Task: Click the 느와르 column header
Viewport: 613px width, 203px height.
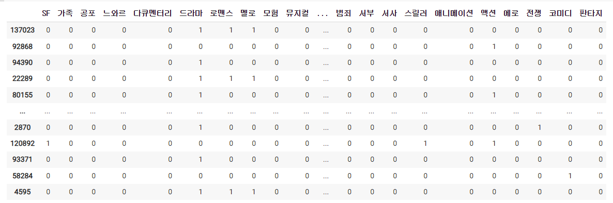Action: pos(115,13)
